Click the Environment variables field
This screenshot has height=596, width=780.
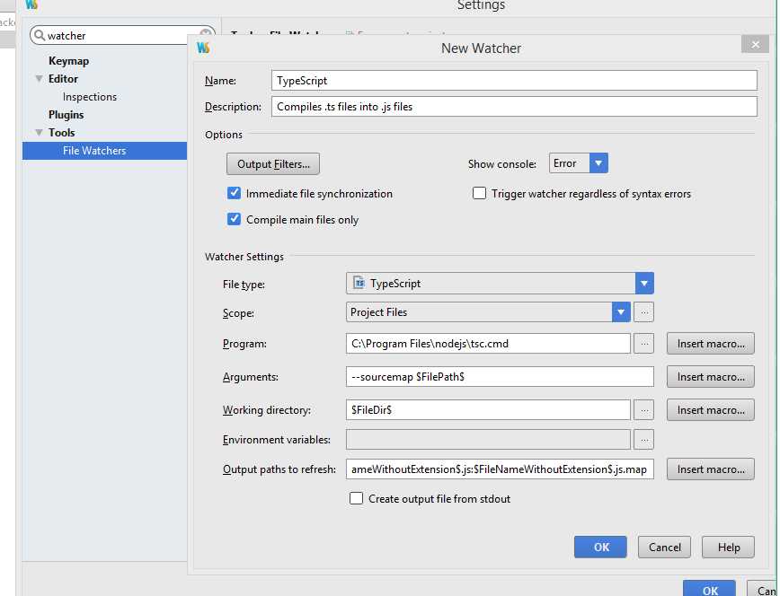488,440
